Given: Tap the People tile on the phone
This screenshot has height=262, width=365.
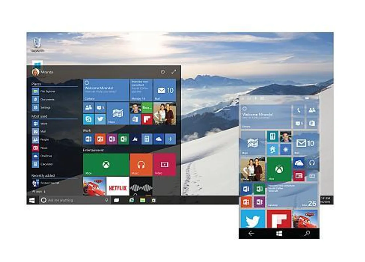Looking at the screenshot, I should (x=312, y=110).
